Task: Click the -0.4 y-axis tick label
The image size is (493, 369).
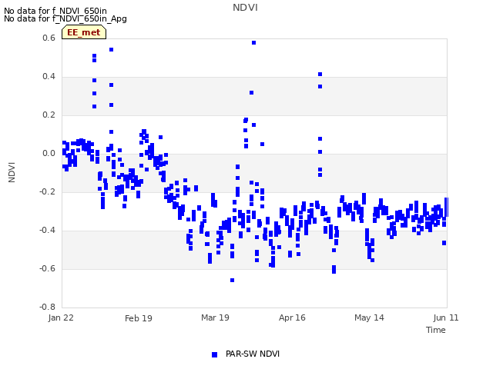Action: point(47,230)
